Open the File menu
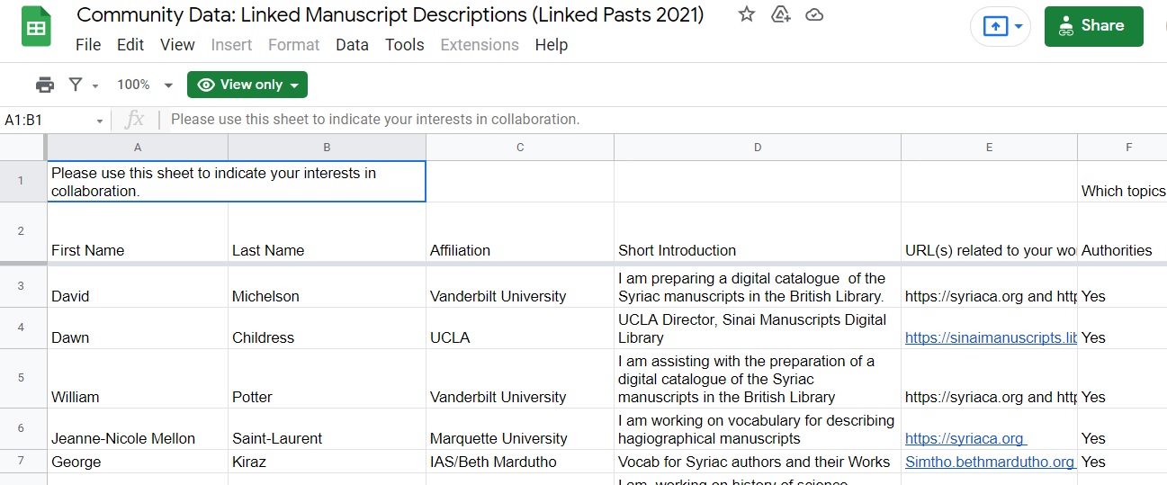 coord(88,45)
